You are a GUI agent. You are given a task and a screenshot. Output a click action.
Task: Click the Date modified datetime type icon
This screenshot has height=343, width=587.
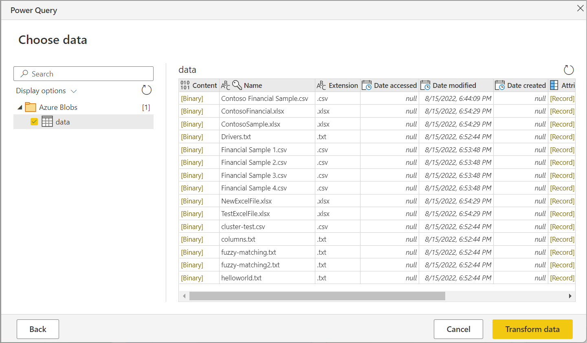click(425, 85)
